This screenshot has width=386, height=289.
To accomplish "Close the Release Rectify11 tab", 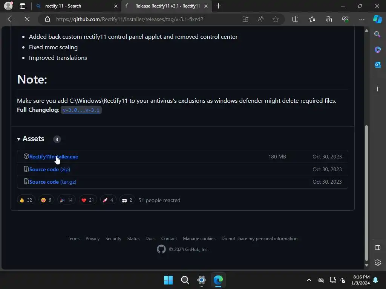I will pyautogui.click(x=206, y=6).
